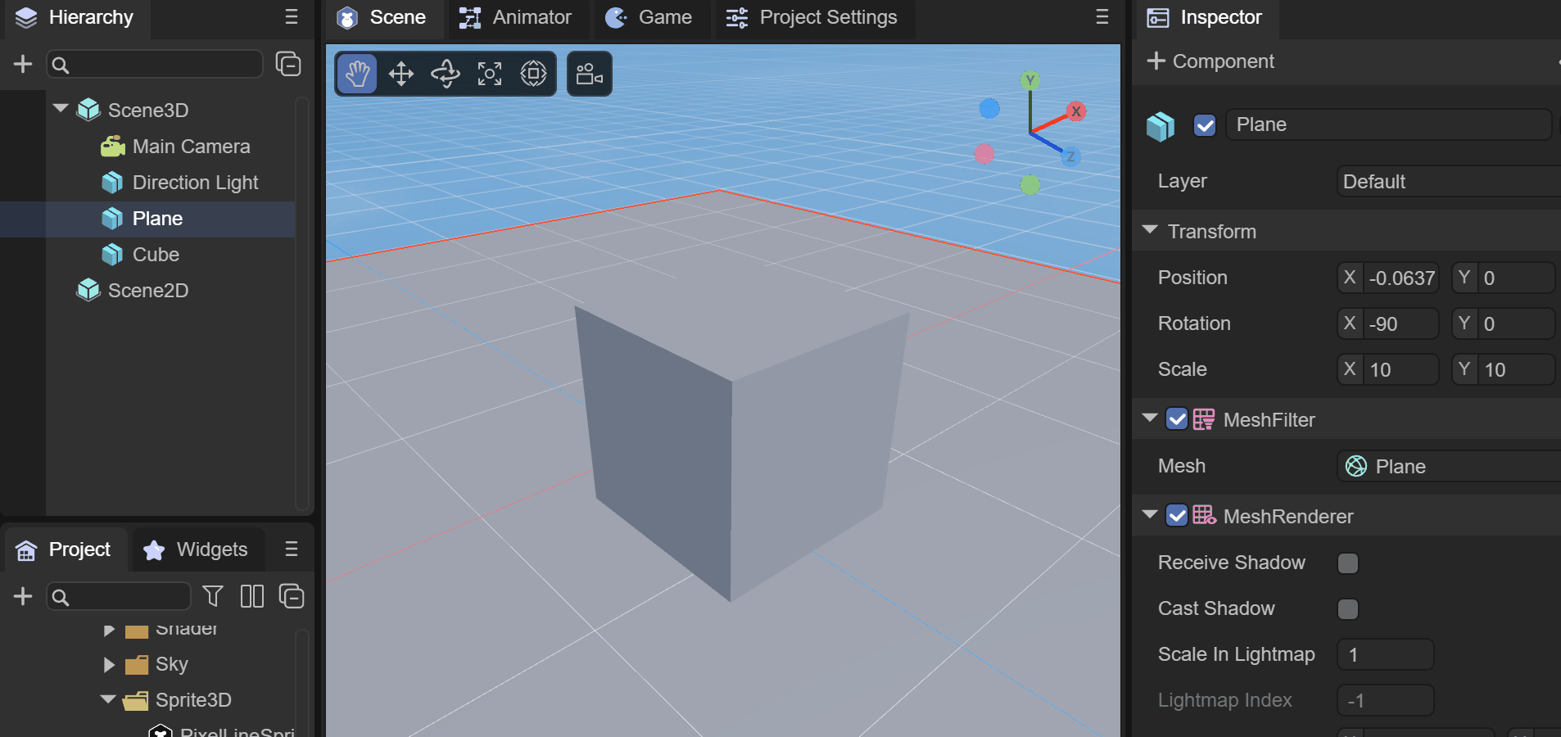Disable the MeshRenderer component checkbox
The image size is (1561, 737).
[x=1177, y=516]
